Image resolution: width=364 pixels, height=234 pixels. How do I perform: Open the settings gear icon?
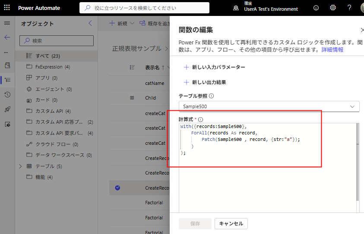pos(333,8)
